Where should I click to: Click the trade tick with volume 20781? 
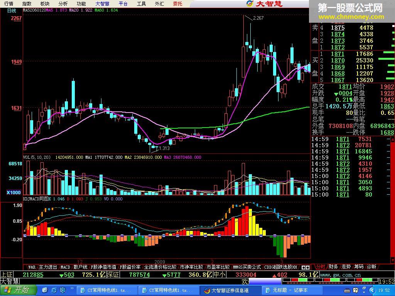pyautogui.click(x=363, y=145)
